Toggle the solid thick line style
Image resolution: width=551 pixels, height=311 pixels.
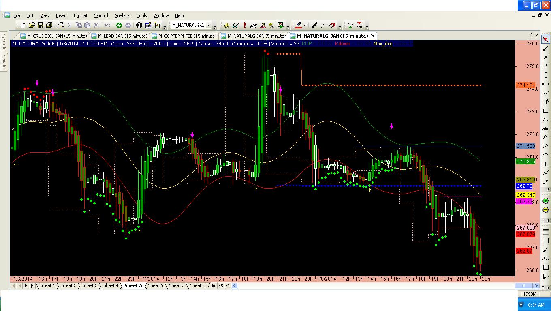314,26
